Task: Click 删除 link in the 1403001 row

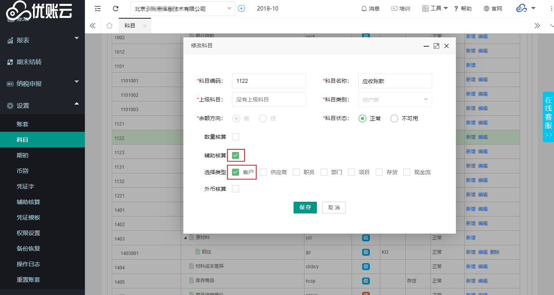Action: click(x=494, y=252)
